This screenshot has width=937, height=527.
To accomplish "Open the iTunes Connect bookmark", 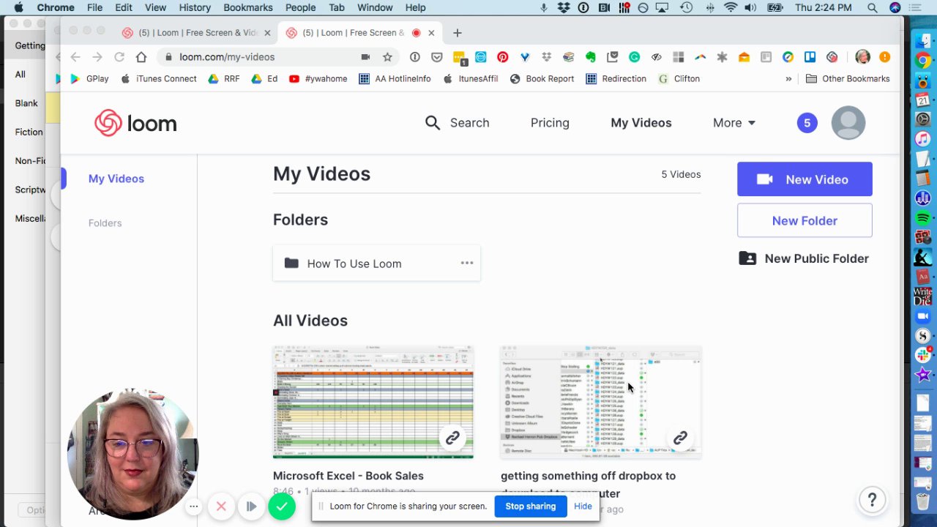I will [x=158, y=79].
